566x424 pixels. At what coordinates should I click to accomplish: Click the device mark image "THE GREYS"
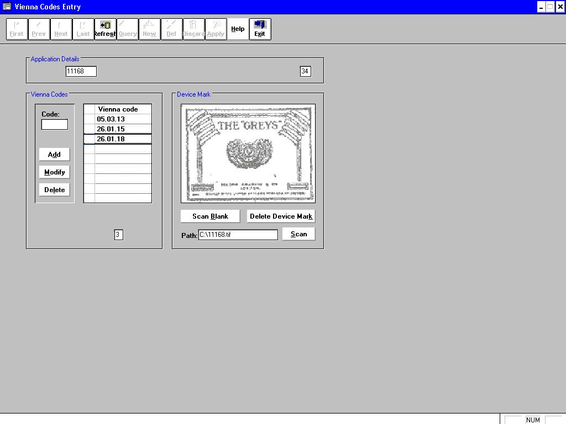(x=248, y=153)
